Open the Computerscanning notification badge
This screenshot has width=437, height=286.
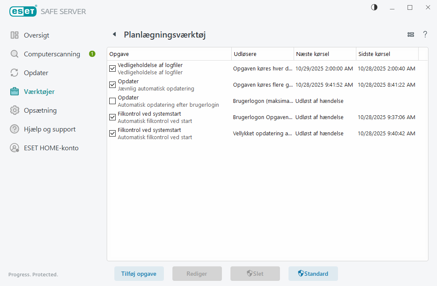[x=92, y=54]
